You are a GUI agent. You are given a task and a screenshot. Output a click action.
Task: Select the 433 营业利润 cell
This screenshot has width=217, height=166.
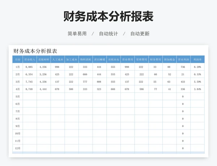pyautogui.click(x=183, y=82)
